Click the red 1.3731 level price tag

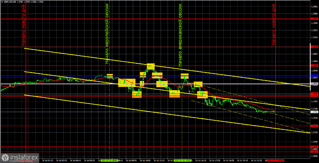[x=314, y=126]
